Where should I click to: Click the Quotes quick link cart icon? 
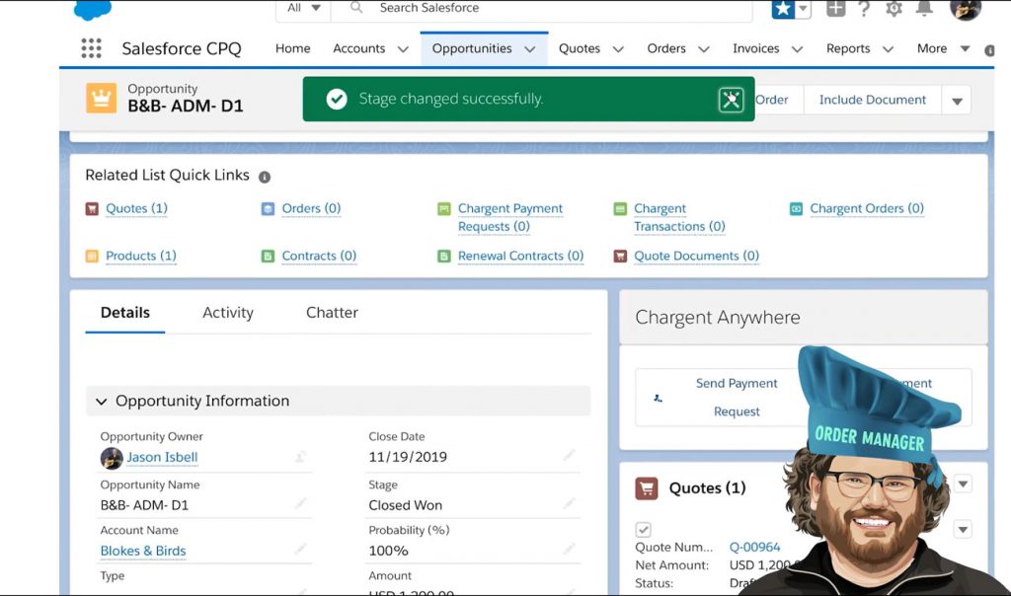coord(92,209)
